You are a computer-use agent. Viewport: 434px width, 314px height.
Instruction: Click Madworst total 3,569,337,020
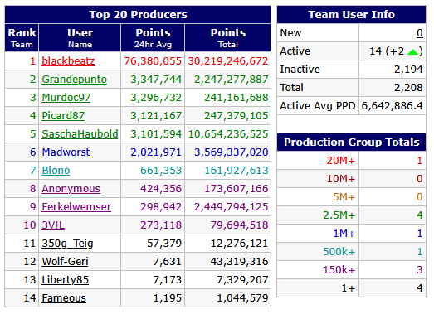coord(232,152)
